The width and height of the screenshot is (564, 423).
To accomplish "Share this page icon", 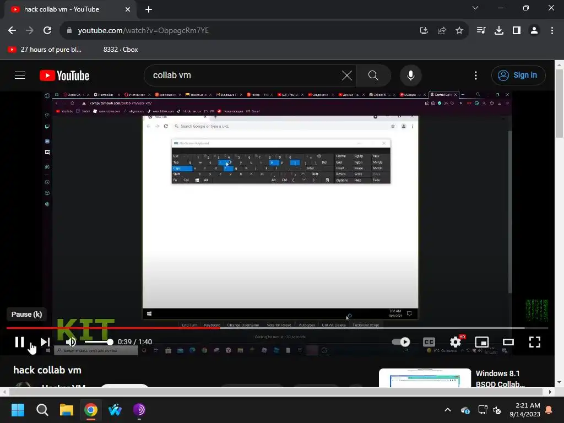I will pyautogui.click(x=442, y=31).
